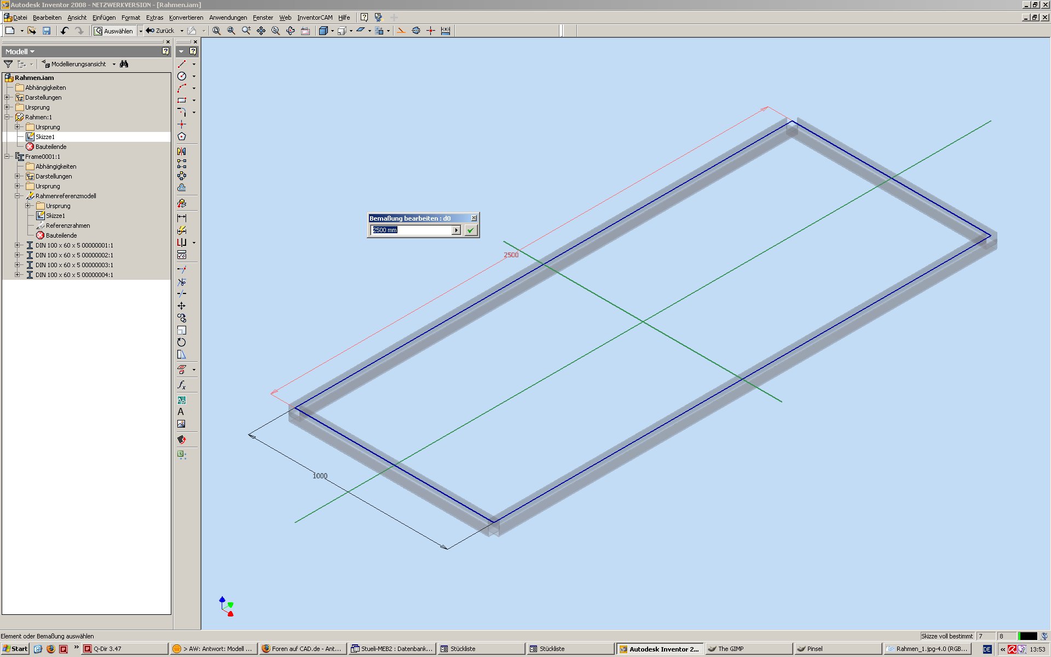
Task: Pick the Polygon sketch tool
Action: (x=182, y=136)
